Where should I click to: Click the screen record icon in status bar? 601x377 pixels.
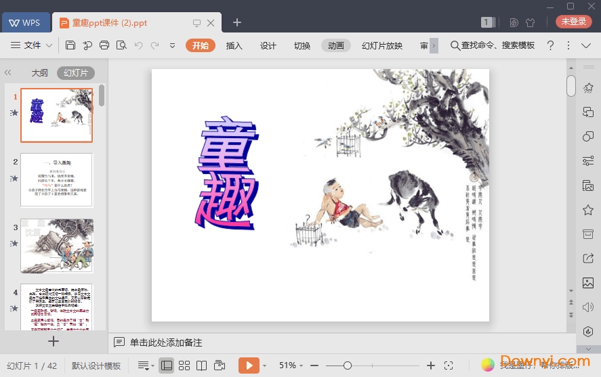click(x=220, y=365)
